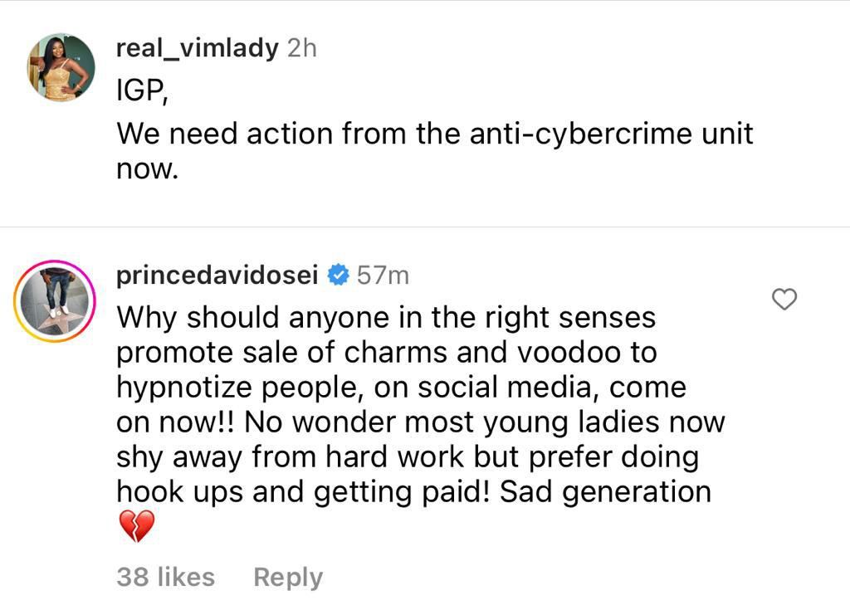Reply to princedavidosei's comment
The height and width of the screenshot is (610, 850).
(x=287, y=577)
